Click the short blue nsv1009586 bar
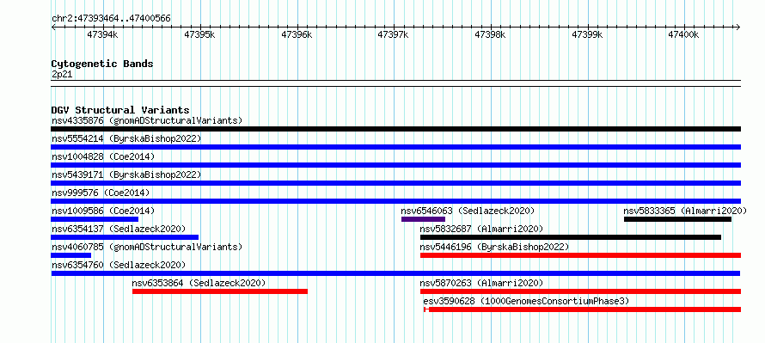This screenshot has height=343, width=765. (x=95, y=219)
